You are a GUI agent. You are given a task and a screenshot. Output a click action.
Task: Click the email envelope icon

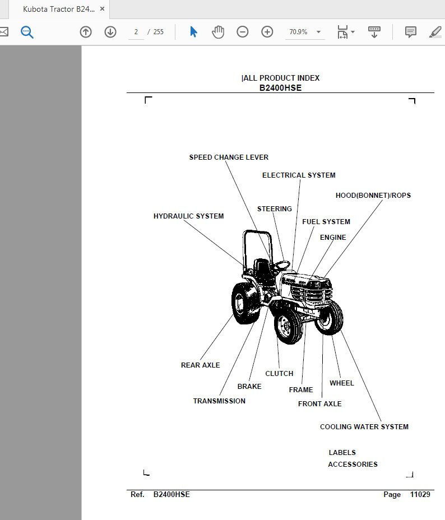click(4, 32)
